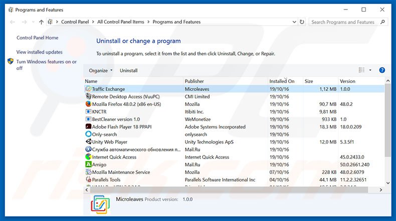Click the KNCTR program icon
Viewport: 396px width, 221px height.
point(88,111)
